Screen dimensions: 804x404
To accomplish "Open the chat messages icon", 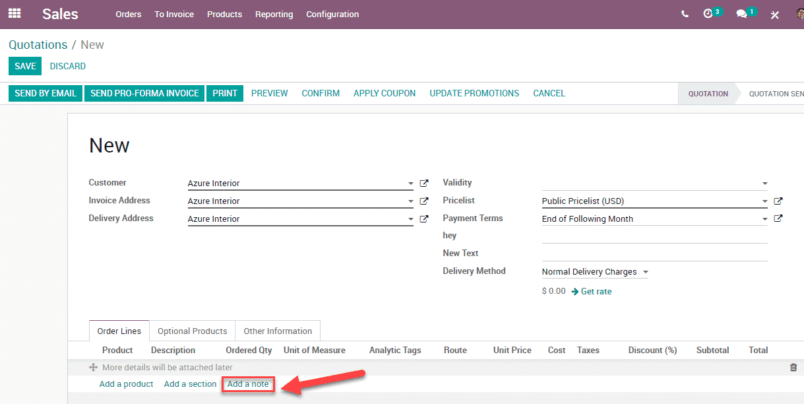I will [x=742, y=14].
